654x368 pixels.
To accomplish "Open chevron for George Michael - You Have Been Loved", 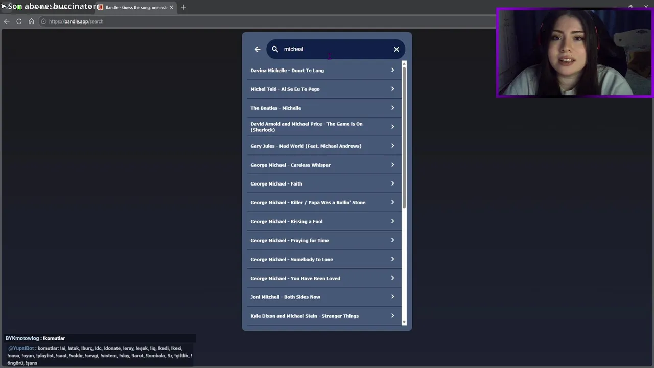I will [x=392, y=278].
